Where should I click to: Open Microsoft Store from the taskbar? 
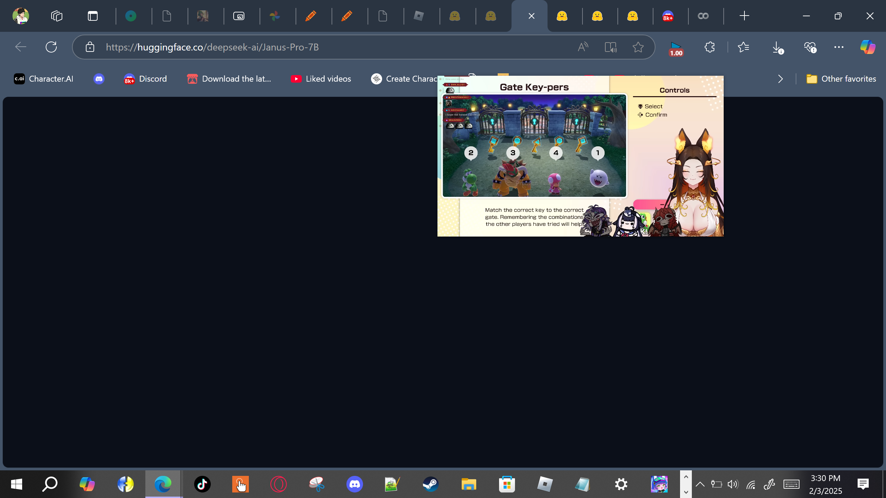tap(507, 484)
